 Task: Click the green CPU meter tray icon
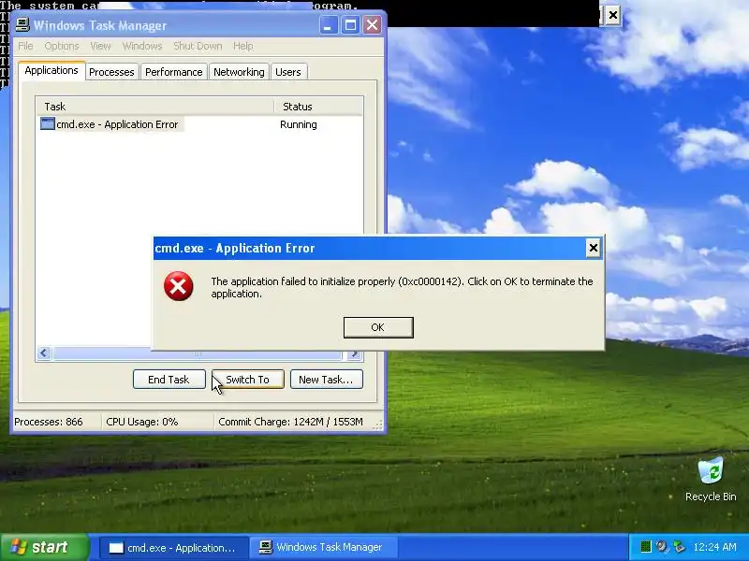(645, 547)
